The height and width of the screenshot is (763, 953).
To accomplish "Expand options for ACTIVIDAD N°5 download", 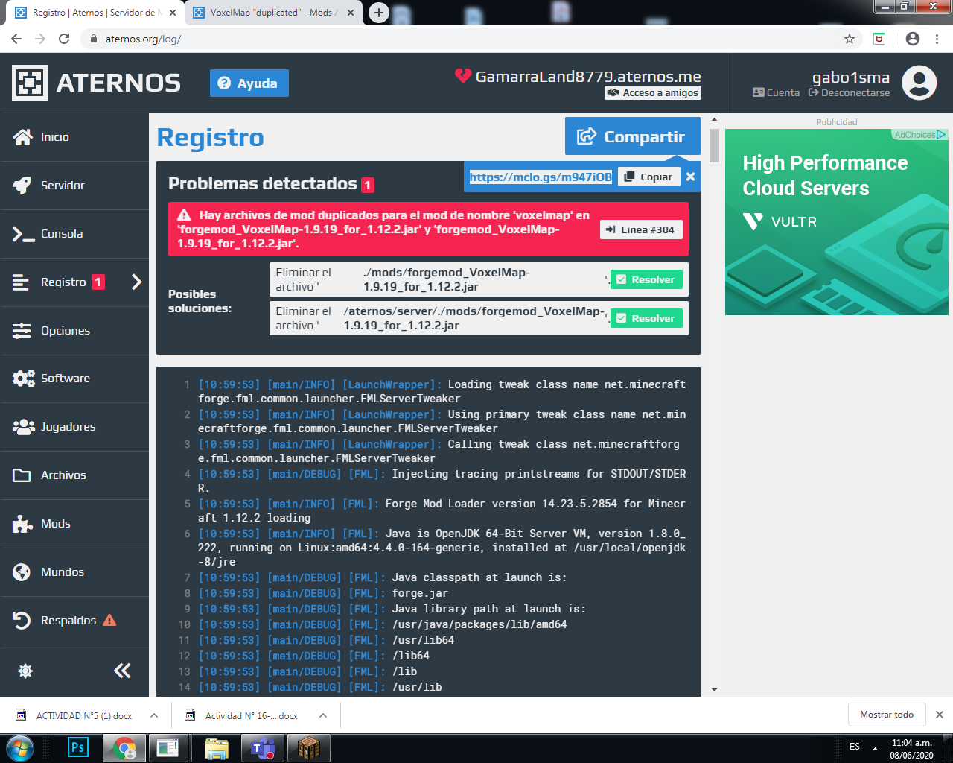I will pyautogui.click(x=154, y=715).
